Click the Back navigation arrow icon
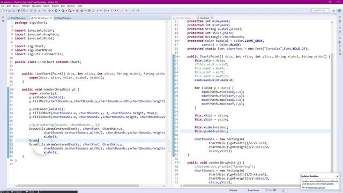Image resolution: width=343 pixels, height=193 pixels. pos(123,11)
